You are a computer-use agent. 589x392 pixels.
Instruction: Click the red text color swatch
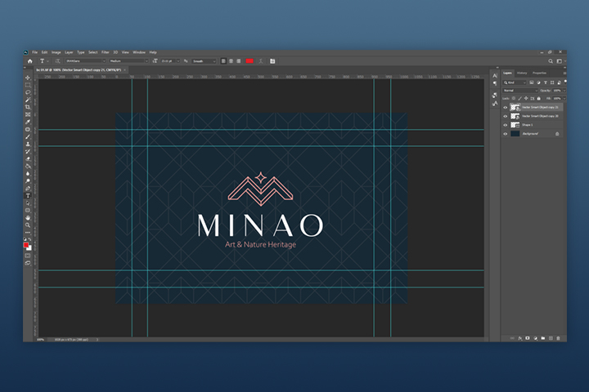pos(250,60)
